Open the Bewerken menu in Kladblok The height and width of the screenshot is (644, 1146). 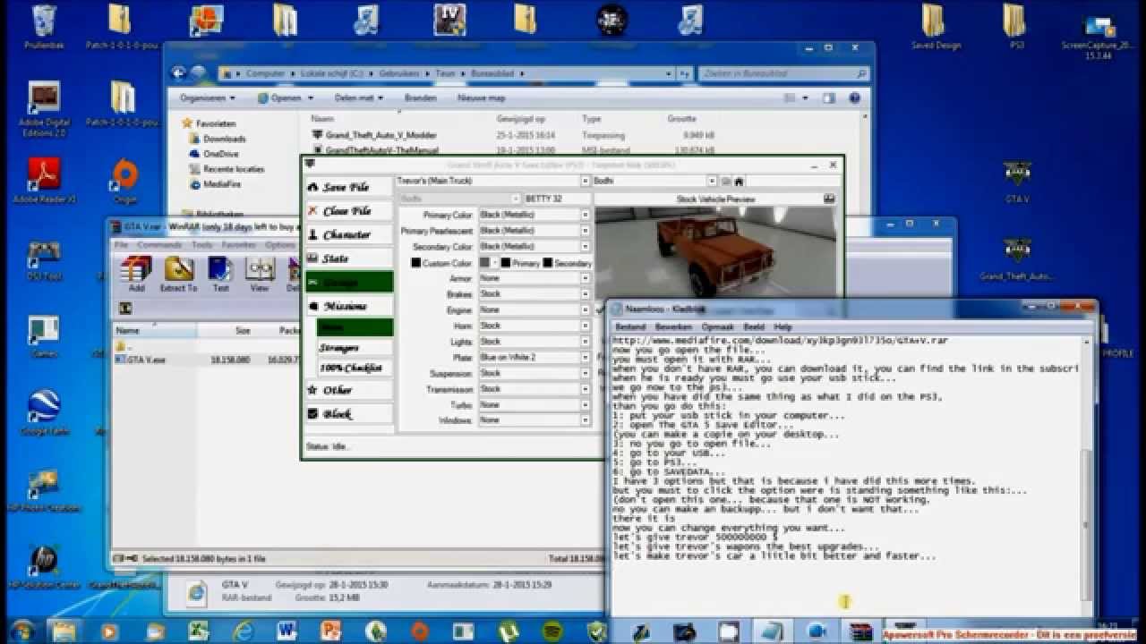point(673,327)
